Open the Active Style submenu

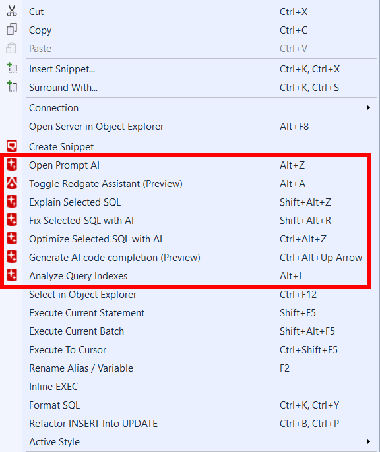click(x=190, y=442)
